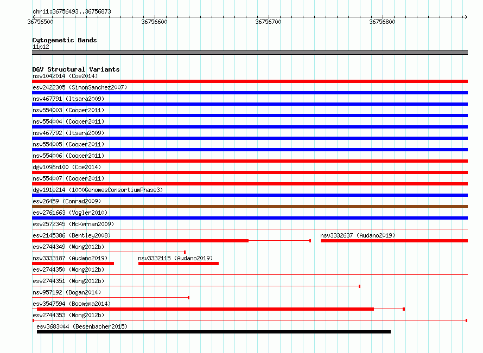The image size is (483, 353).
Task: Click ruler position label 36756700
Action: 268,22
